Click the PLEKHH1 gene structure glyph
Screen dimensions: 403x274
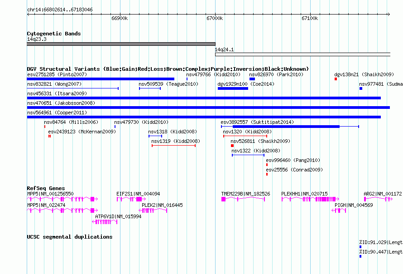tap(310, 199)
